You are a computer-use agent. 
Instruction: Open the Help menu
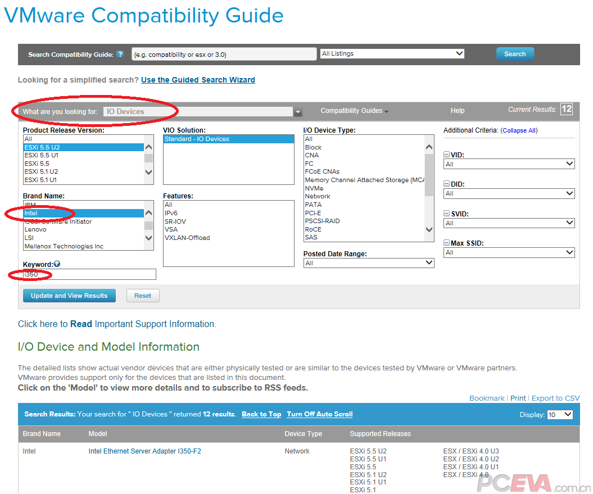(457, 111)
